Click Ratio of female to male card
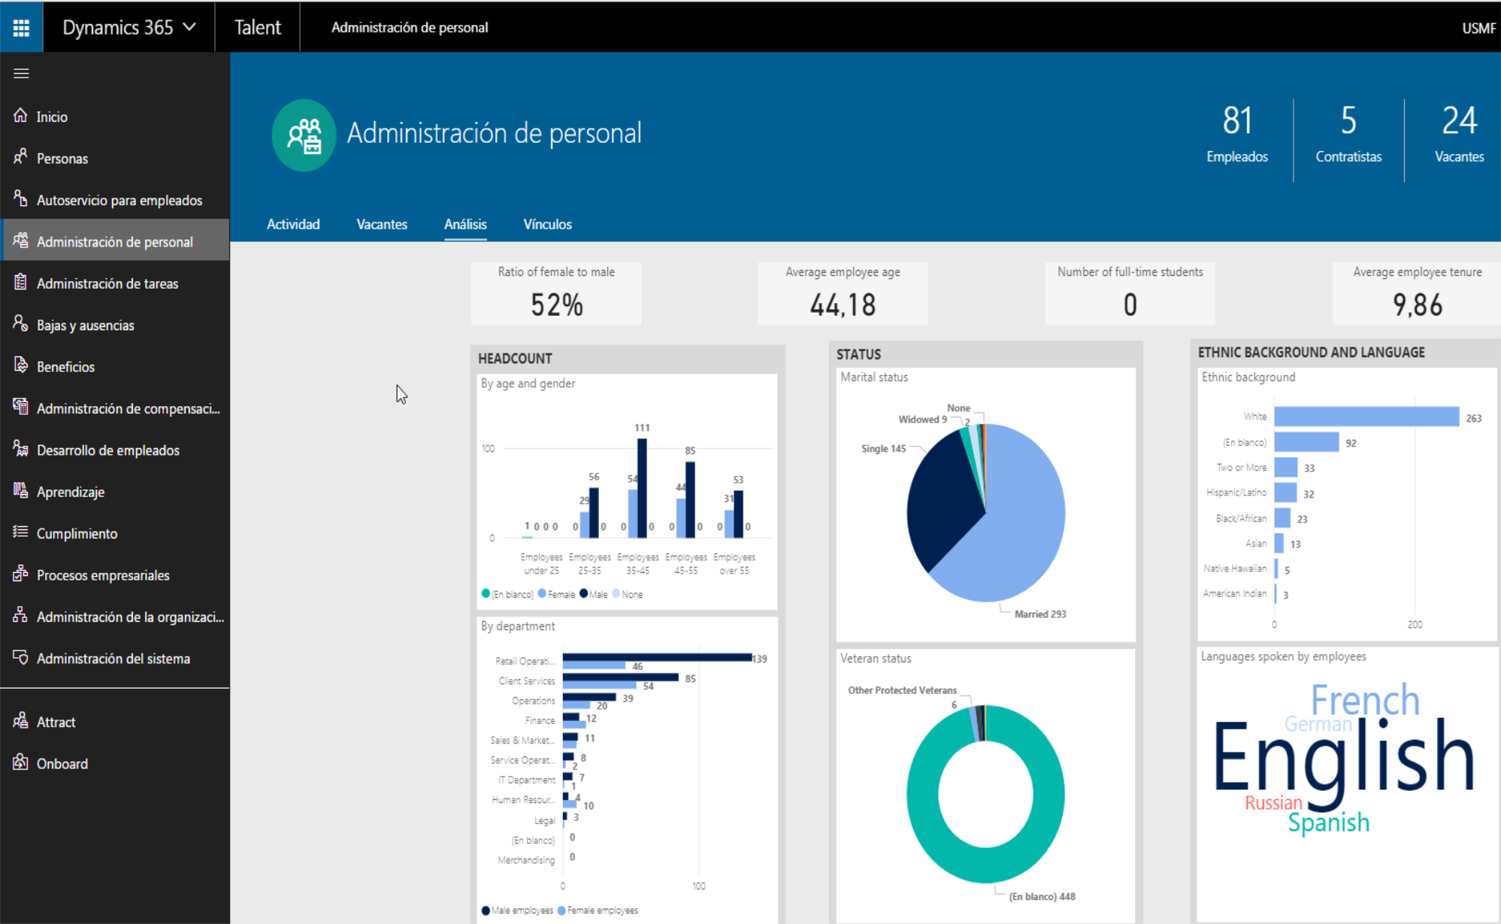This screenshot has width=1501, height=924. click(556, 293)
